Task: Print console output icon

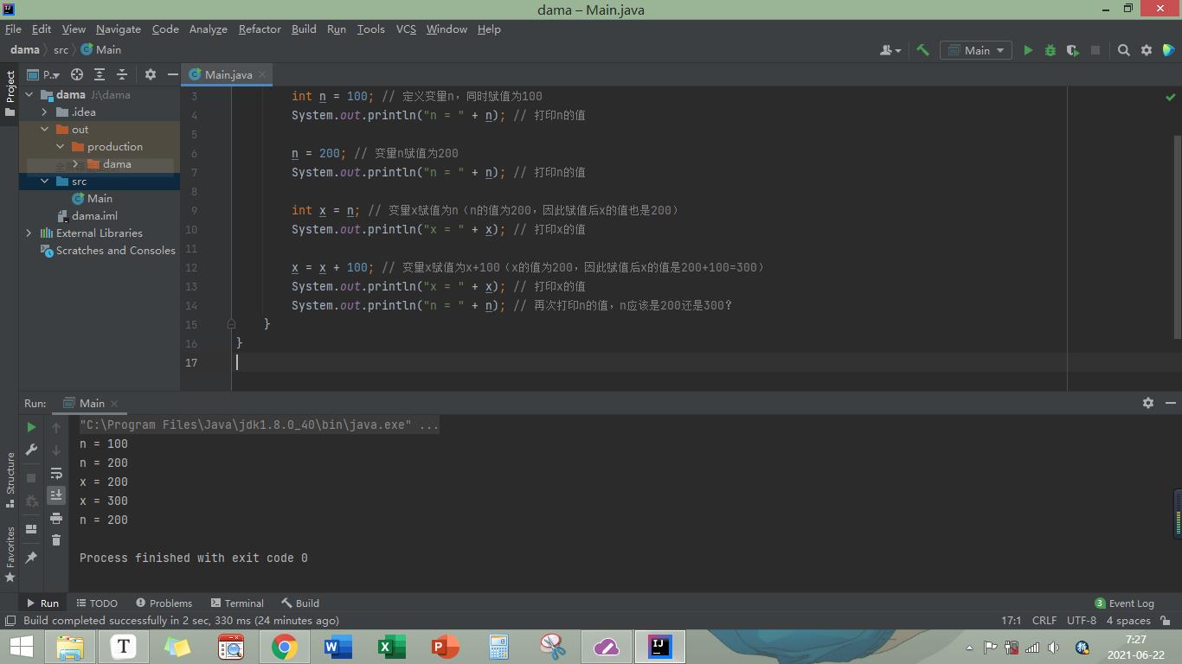Action: tap(56, 518)
